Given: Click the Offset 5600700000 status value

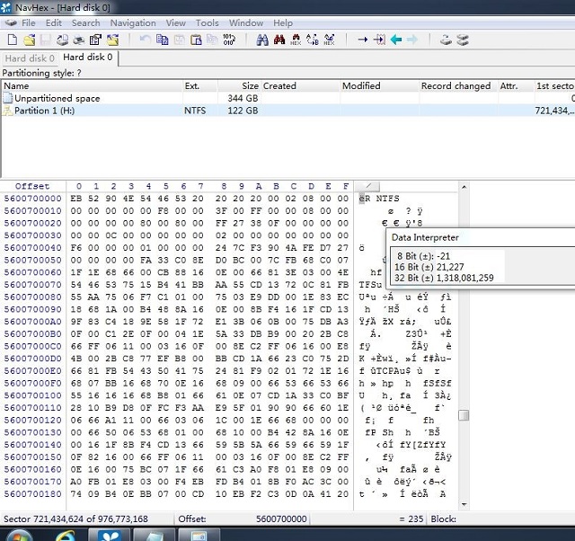Looking at the screenshot, I should pos(281,519).
